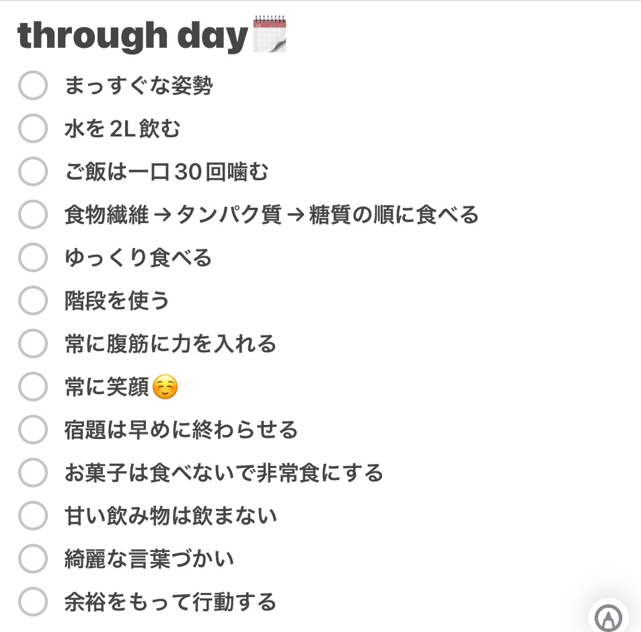This screenshot has width=641, height=632.
Task: Edit the 水を2L飲む reminder text
Action: [122, 128]
